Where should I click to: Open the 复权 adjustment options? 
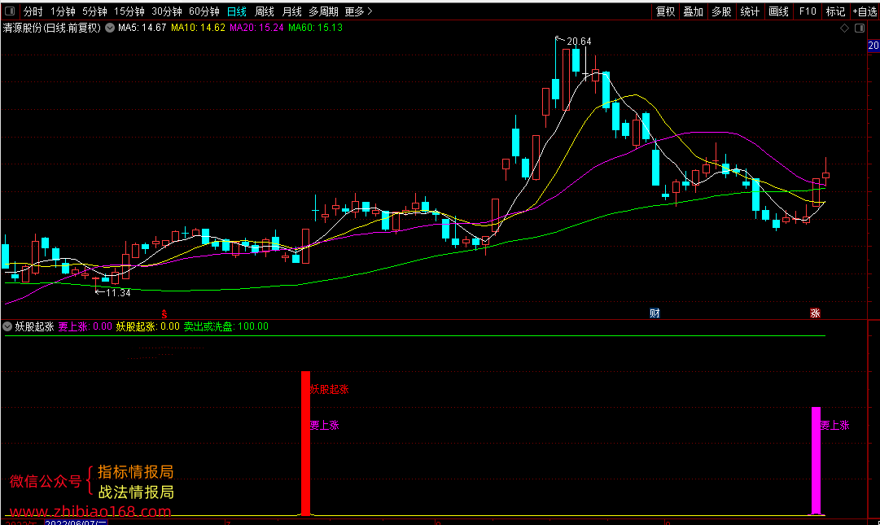pos(665,11)
